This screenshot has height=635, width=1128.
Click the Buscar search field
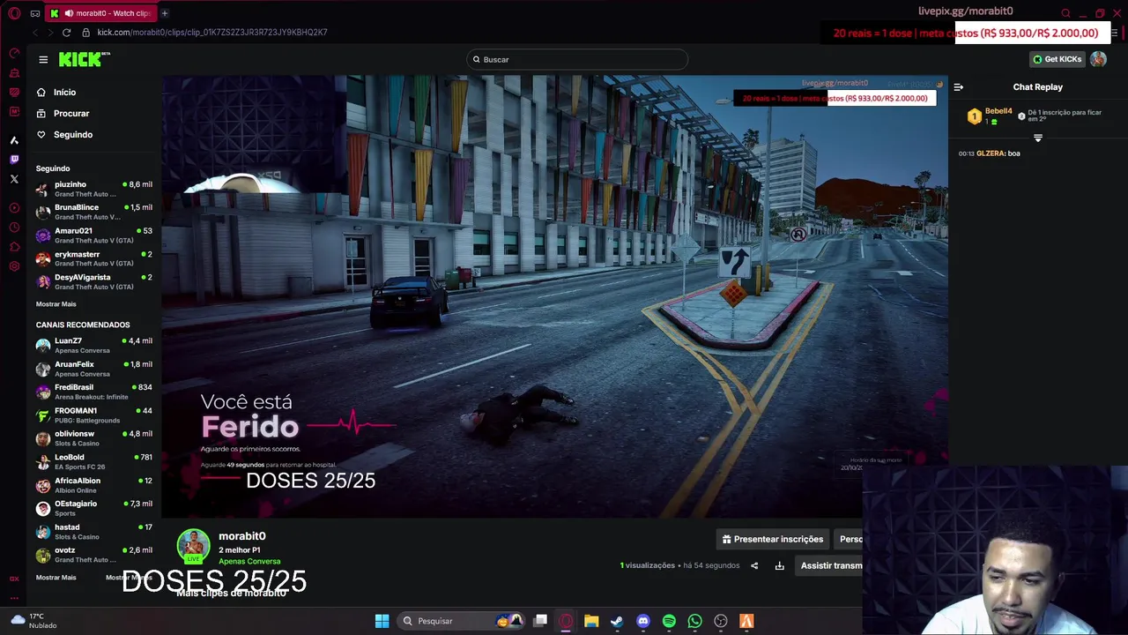(x=577, y=59)
